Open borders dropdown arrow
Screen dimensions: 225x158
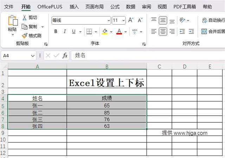point(96,32)
